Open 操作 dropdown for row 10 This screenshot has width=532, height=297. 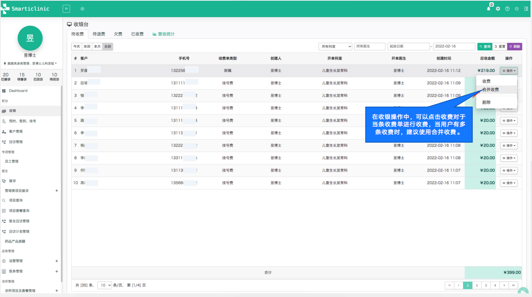point(509,183)
